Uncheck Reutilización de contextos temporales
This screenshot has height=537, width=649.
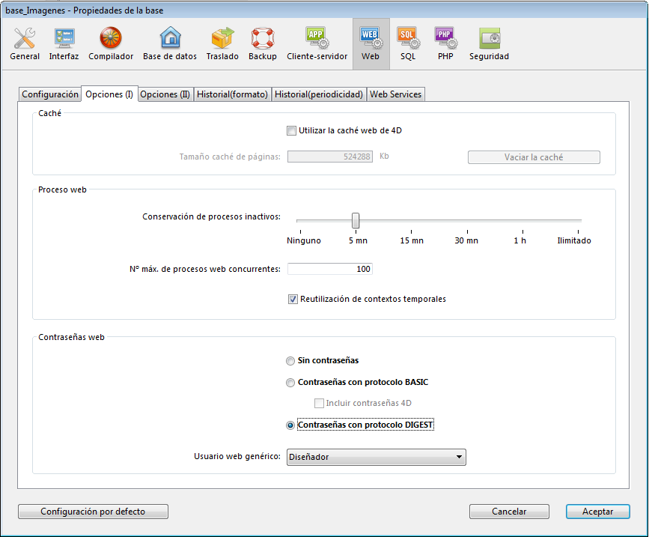tap(293, 300)
